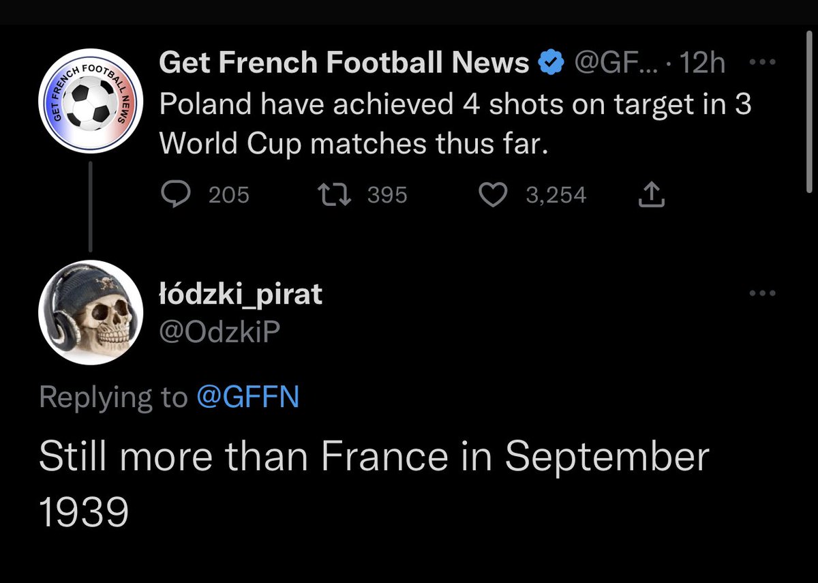The height and width of the screenshot is (583, 818).
Task: Follow the @GFFN mention in Replying to
Action: [x=247, y=398]
